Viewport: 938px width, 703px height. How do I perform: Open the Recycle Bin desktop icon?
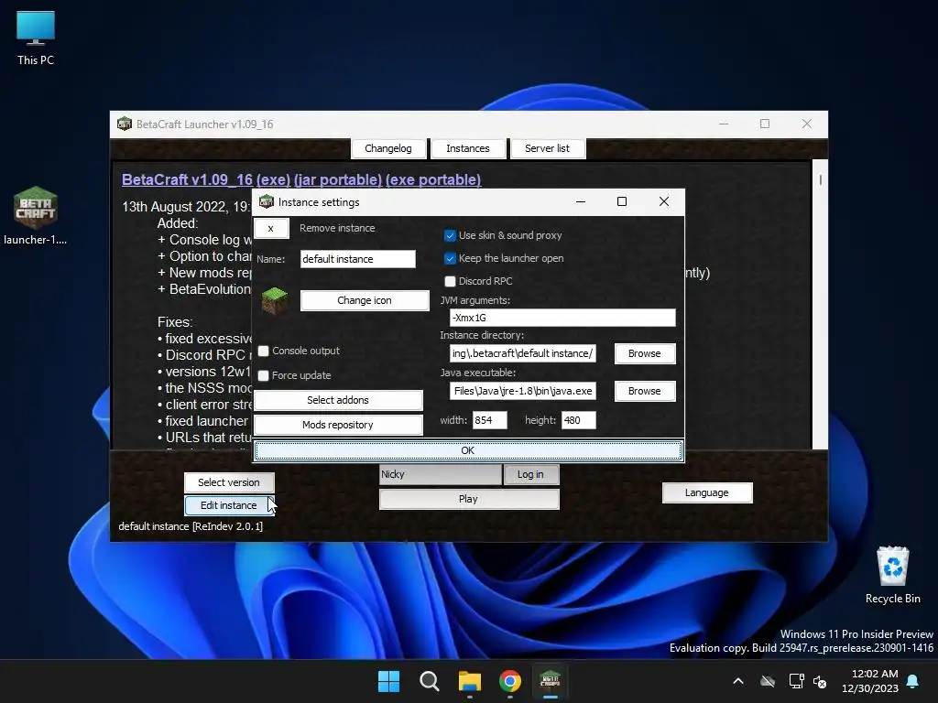coord(892,575)
